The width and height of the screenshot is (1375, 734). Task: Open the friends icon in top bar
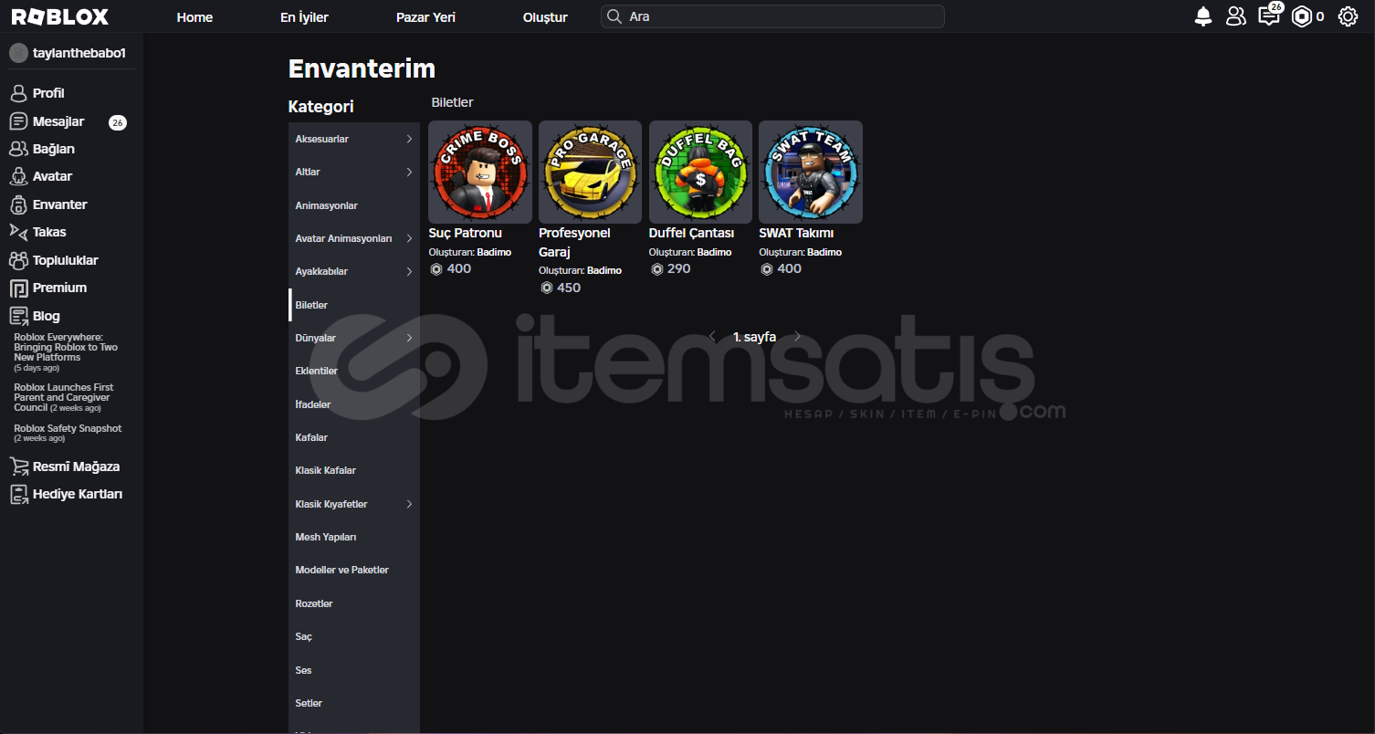point(1235,16)
